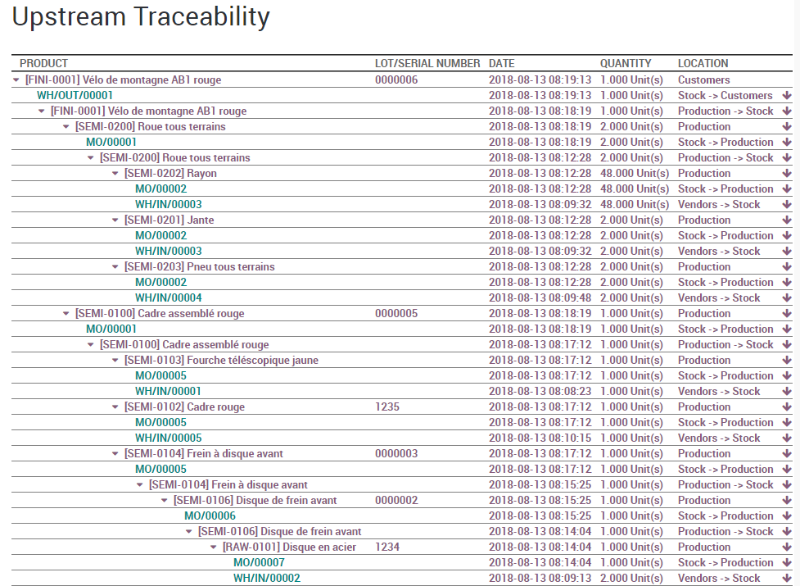Collapse SEMI-0100 Cadre assemblé rouge lot 0000005

click(66, 313)
